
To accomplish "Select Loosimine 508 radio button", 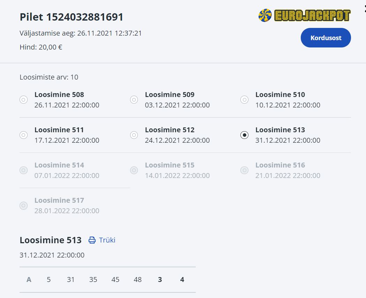I will pyautogui.click(x=23, y=100).
